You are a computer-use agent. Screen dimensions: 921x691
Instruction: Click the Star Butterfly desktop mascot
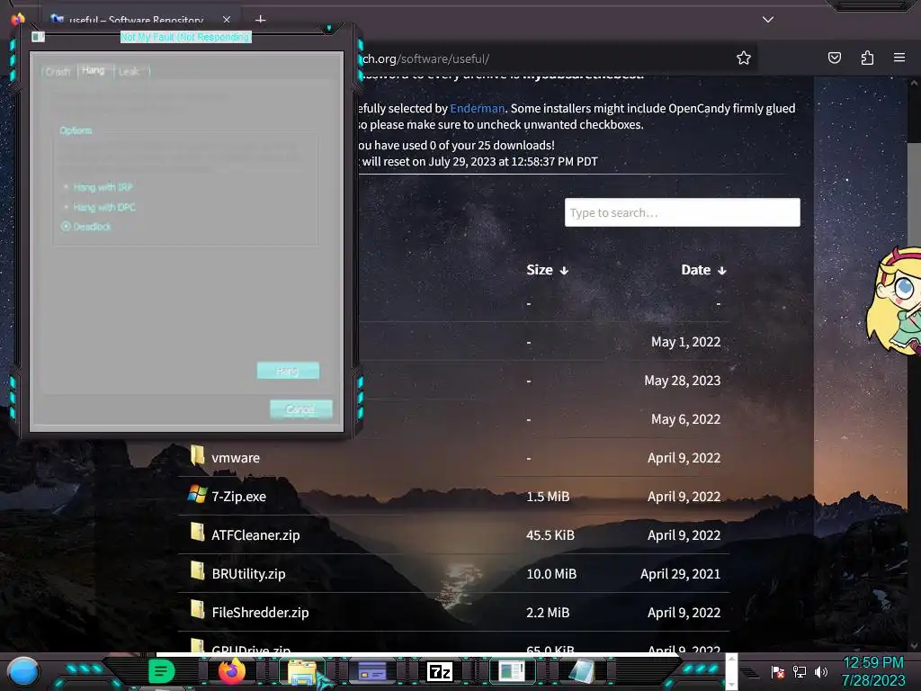click(x=894, y=301)
